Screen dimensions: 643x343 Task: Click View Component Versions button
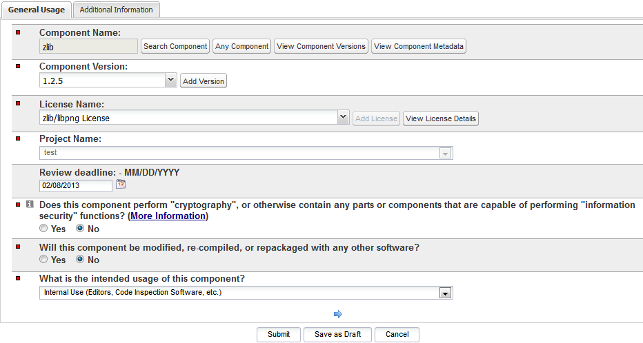(321, 46)
